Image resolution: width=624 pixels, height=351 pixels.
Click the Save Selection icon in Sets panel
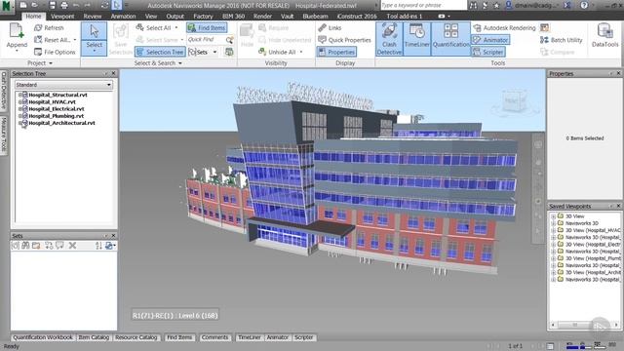click(x=16, y=246)
